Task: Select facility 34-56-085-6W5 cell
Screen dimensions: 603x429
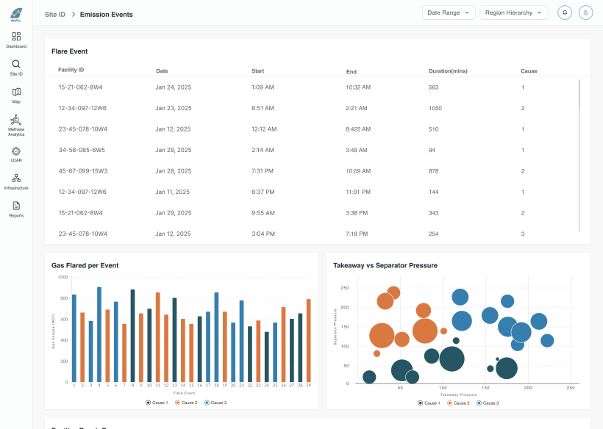Action: point(82,150)
